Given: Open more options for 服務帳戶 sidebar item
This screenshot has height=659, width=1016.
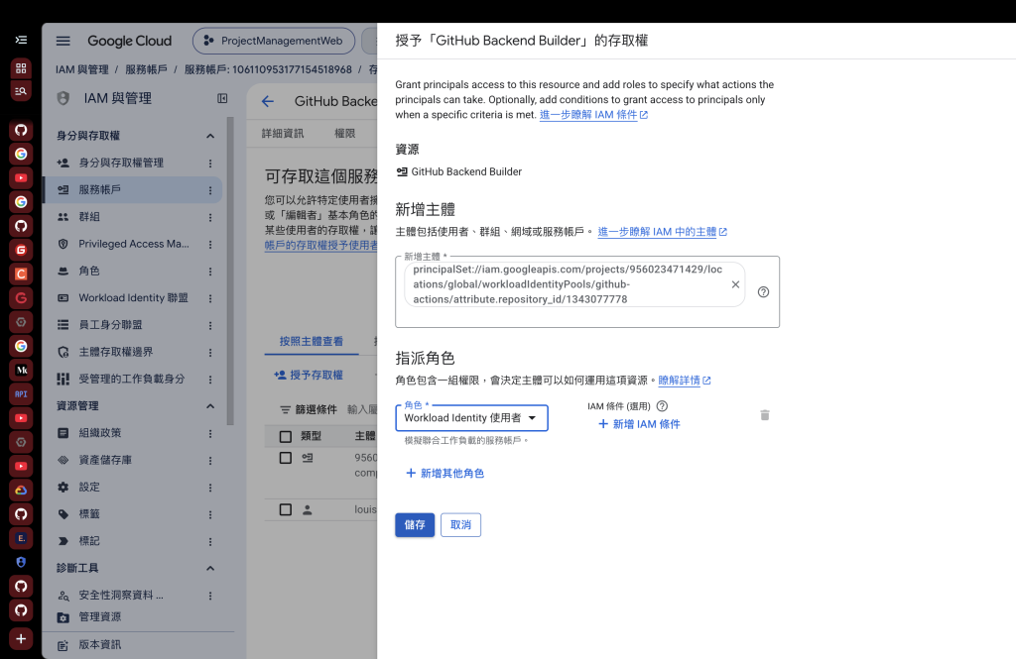Looking at the screenshot, I should (x=210, y=190).
